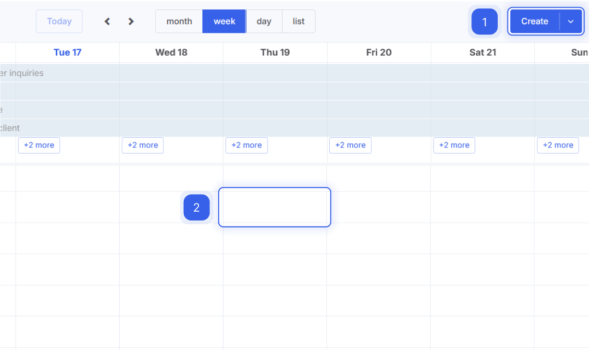This screenshot has width=589, height=350.
Task: Select the week view tab
Action: [224, 21]
